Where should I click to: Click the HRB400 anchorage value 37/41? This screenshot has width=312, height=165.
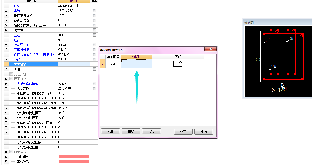point(62,103)
